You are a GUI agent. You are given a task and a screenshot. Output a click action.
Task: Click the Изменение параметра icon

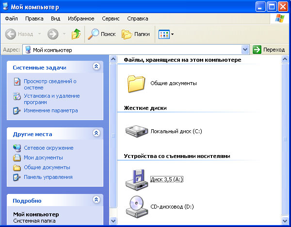click(16, 111)
